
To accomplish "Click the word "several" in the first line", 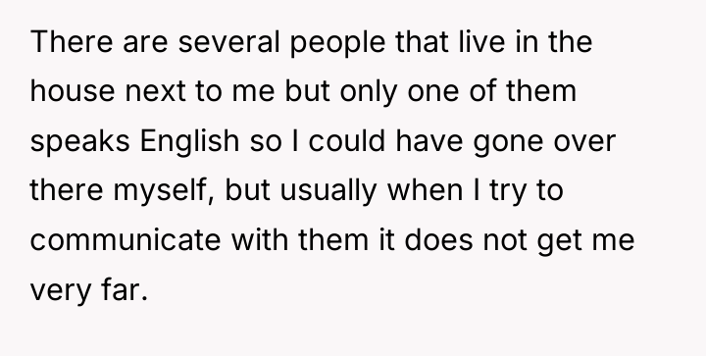I will [x=228, y=41].
